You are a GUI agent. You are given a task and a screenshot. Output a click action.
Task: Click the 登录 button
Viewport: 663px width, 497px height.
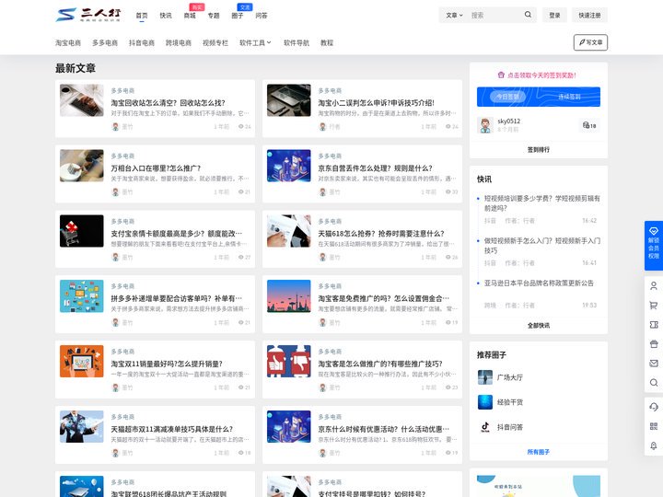coord(554,16)
